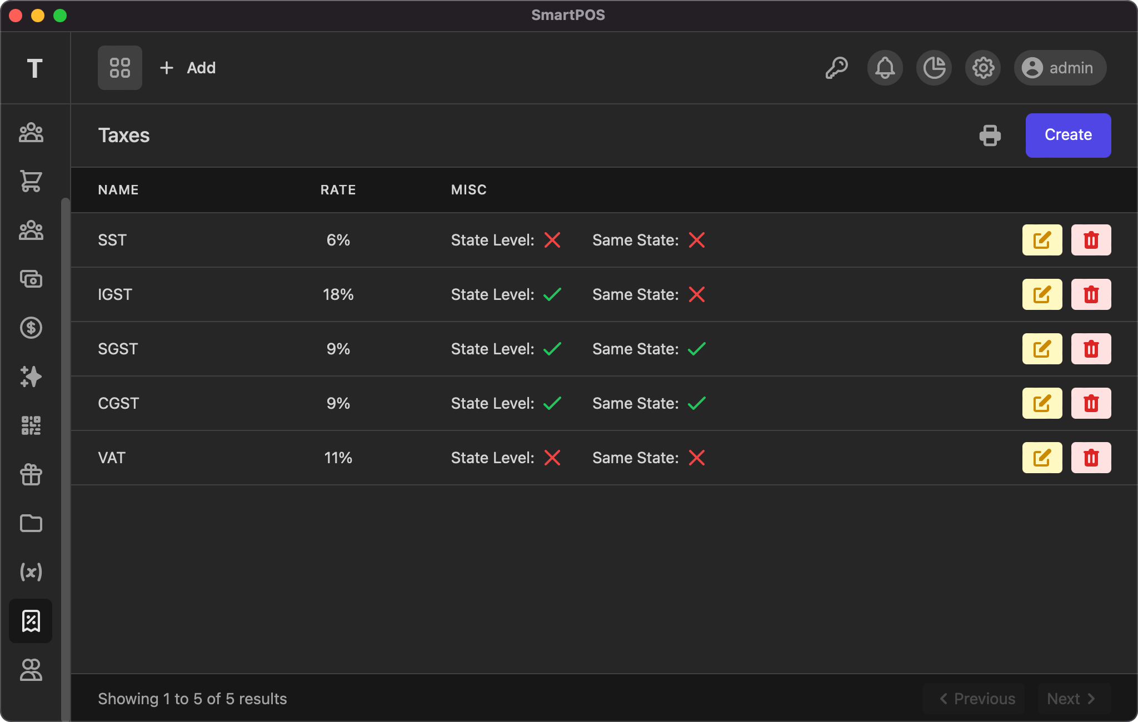The height and width of the screenshot is (722, 1138).
Task: Click the dollar coin sidebar icon
Action: tap(31, 328)
